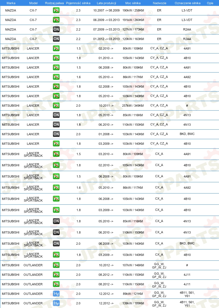Image resolution: width=219 pixels, height=308 pixels.
Task: Click petrol icon in Lancer Sportback 1.8 06.2008 row
Action: click(56, 199)
